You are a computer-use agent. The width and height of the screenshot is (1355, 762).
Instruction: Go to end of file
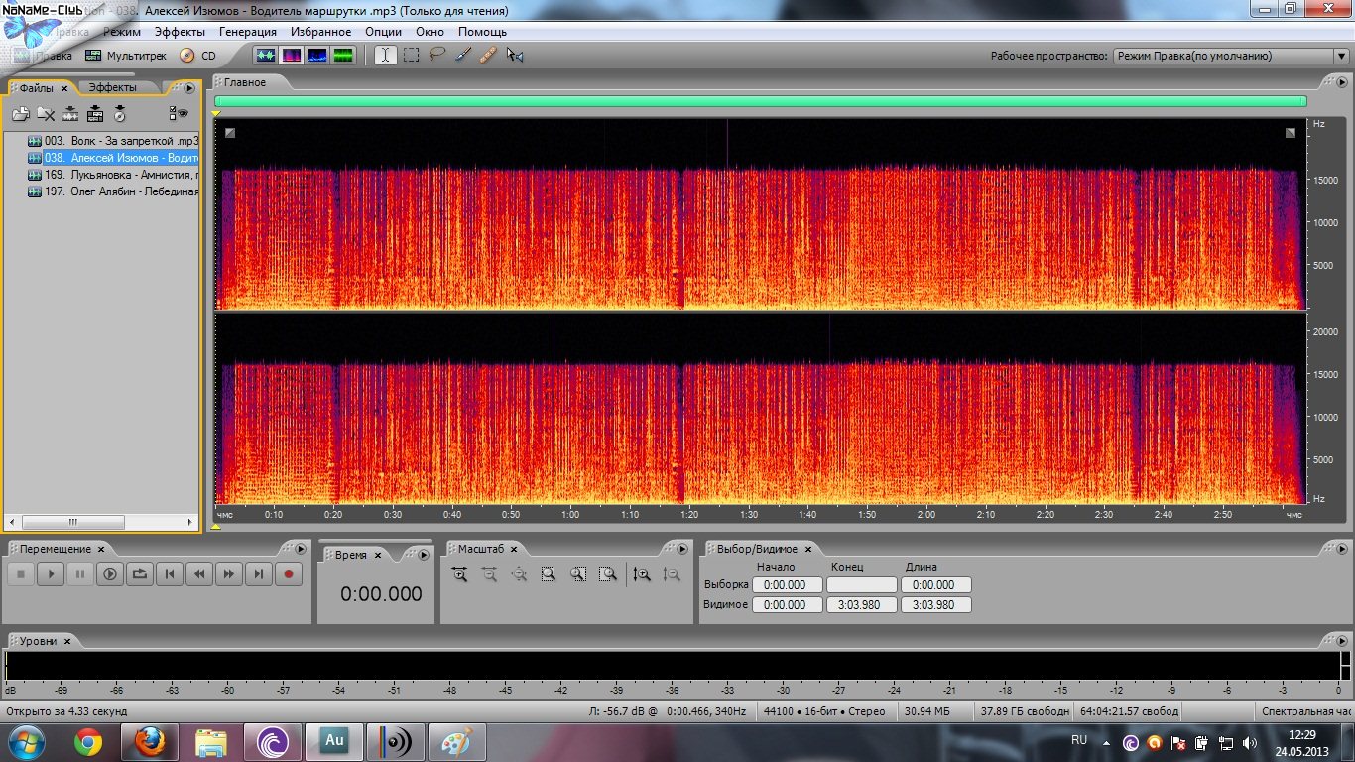pyautogui.click(x=259, y=573)
